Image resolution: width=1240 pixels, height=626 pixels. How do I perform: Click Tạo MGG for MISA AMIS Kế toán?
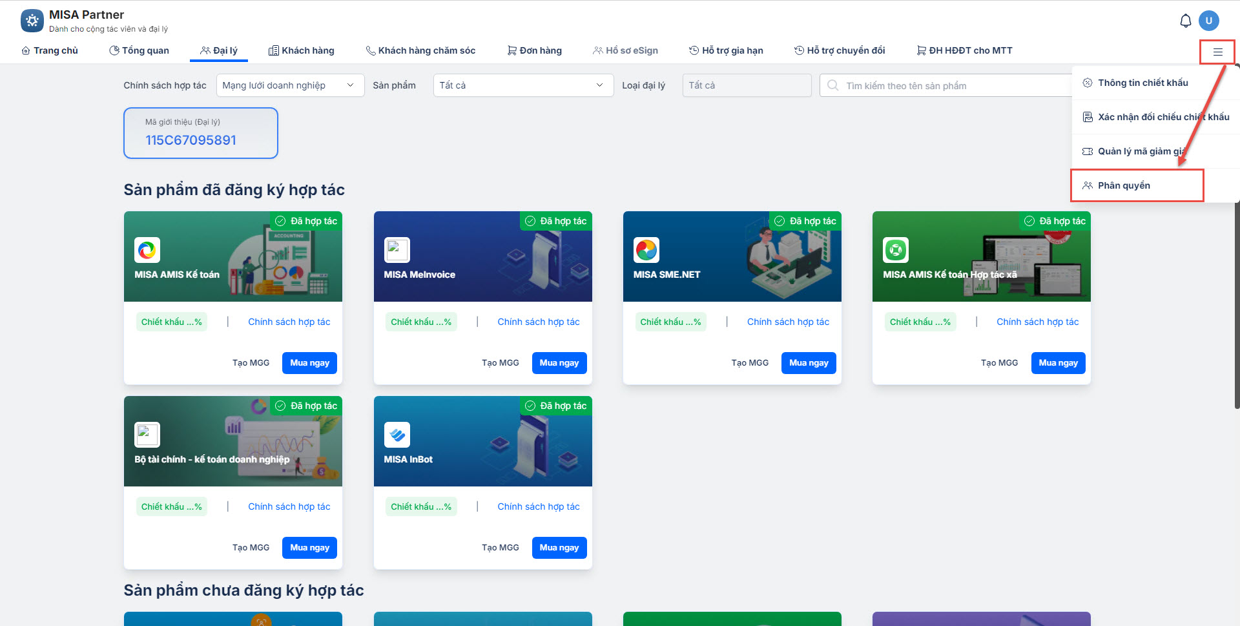coord(251,363)
